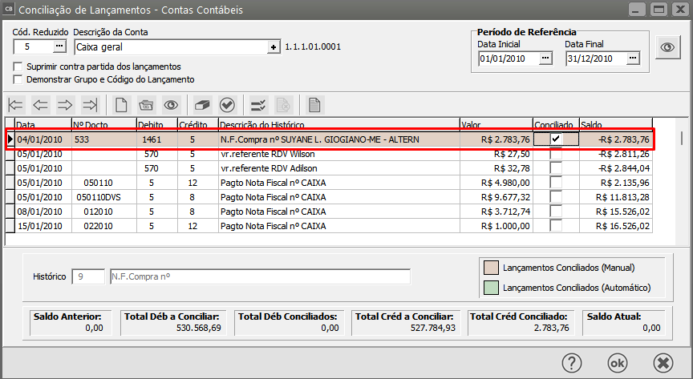
Task: Enable Demonstrar Grupo e Código do Lançamento
Action: click(18, 80)
